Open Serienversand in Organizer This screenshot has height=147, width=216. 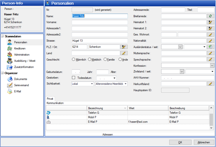coord(22,85)
